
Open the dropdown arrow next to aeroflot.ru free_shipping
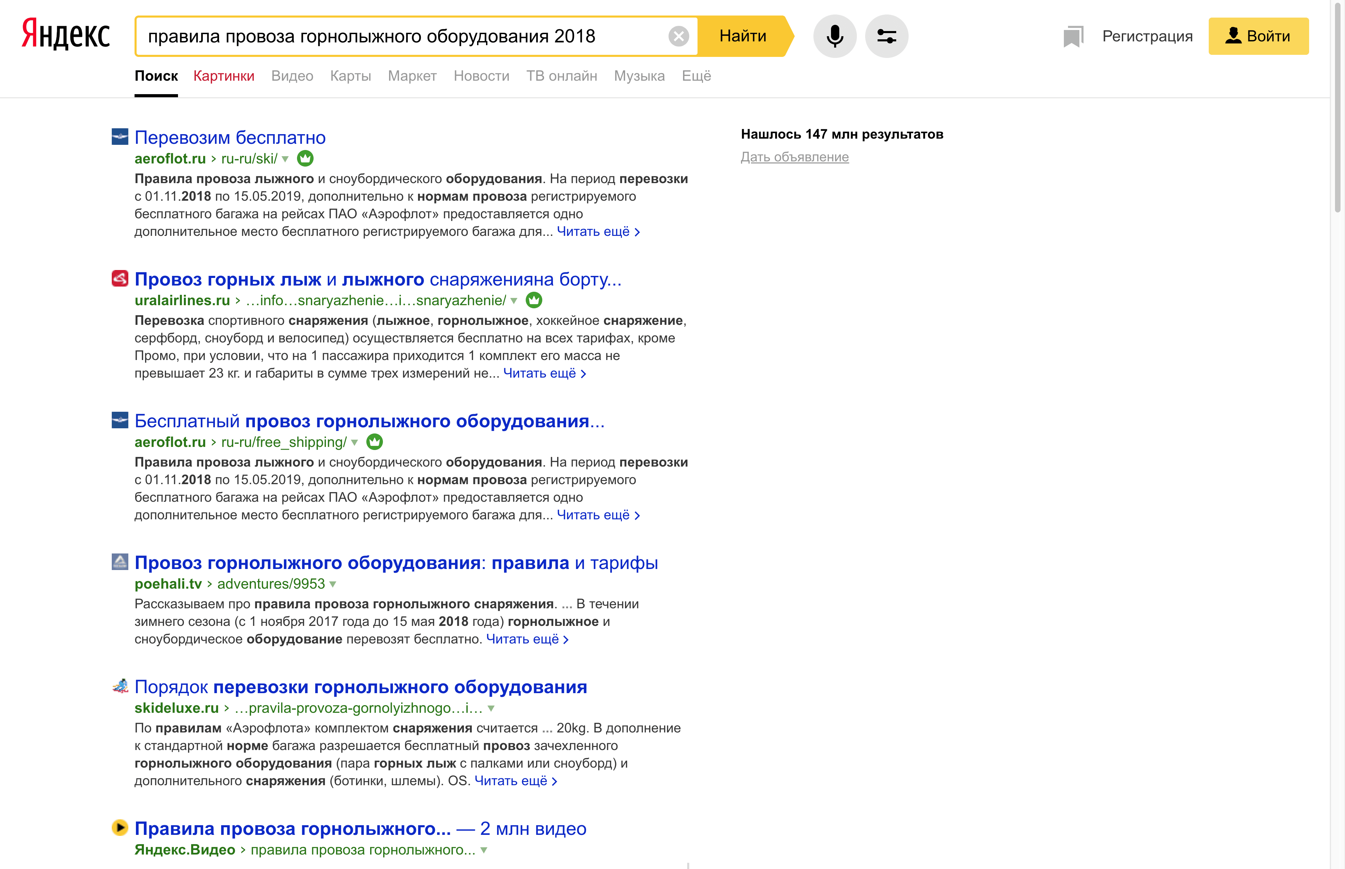click(355, 442)
